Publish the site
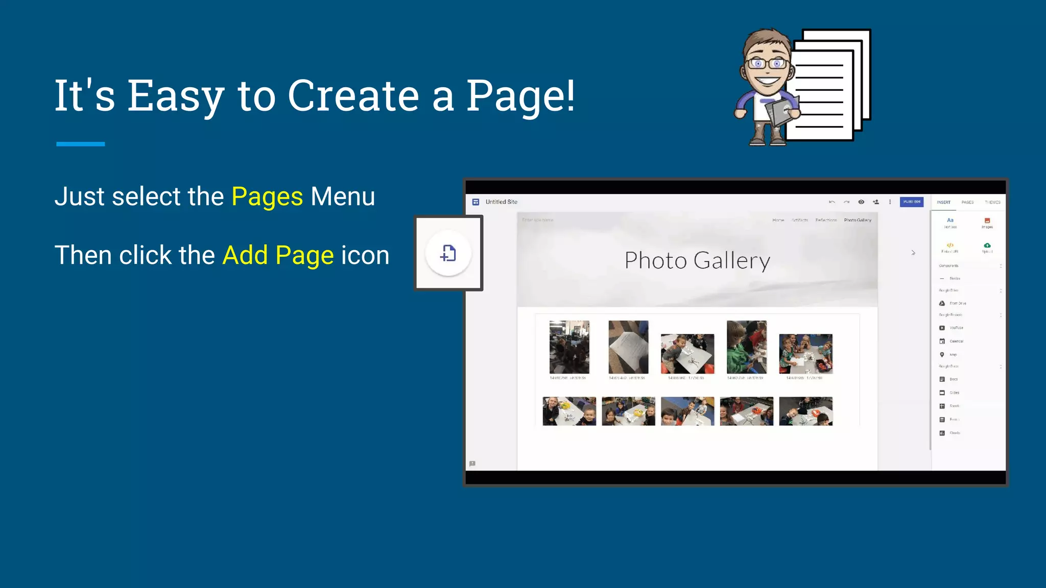 coord(912,202)
